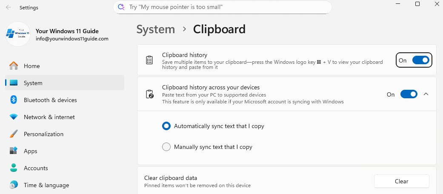Select Automatically sync text that I copy
The width and height of the screenshot is (443, 194).
[166, 126]
